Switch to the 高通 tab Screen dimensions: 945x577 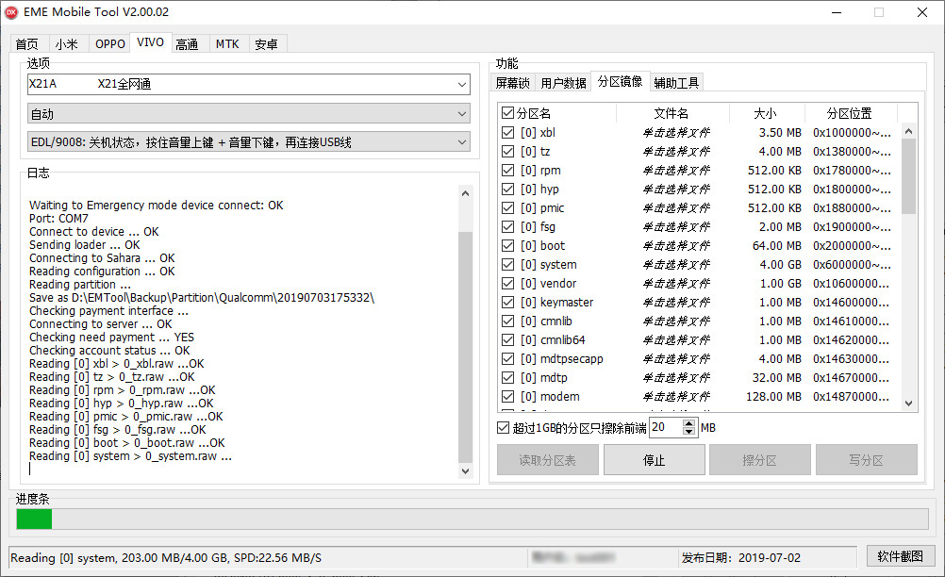click(187, 44)
